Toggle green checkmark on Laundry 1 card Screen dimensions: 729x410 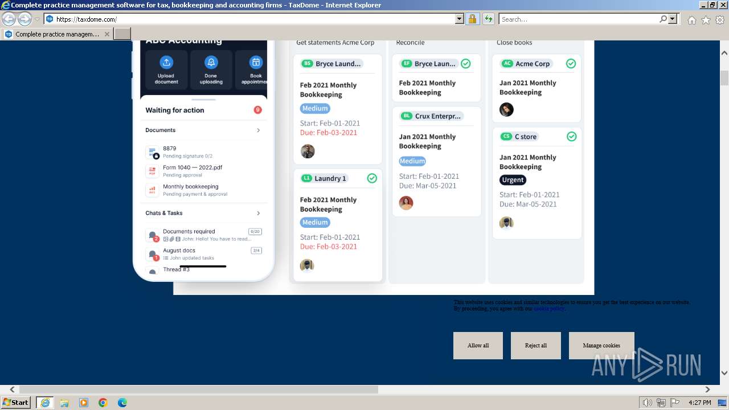[x=372, y=178]
